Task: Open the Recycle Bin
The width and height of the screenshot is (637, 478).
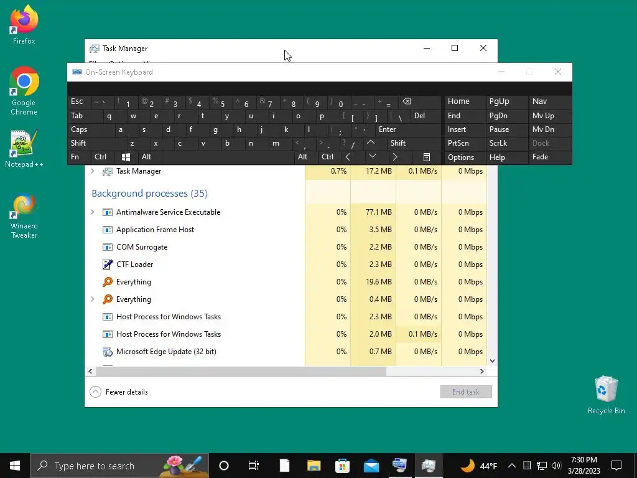Action: (x=606, y=395)
